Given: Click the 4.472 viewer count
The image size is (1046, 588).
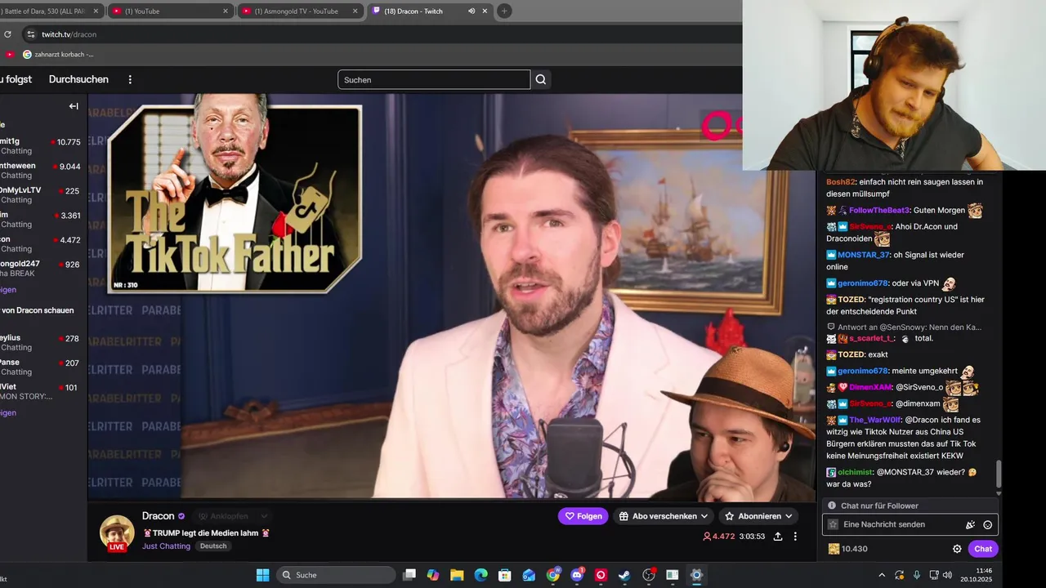Looking at the screenshot, I should point(719,537).
